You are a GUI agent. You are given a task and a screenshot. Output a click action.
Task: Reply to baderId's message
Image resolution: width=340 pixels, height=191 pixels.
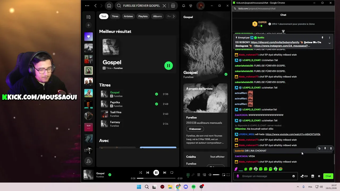319,149
